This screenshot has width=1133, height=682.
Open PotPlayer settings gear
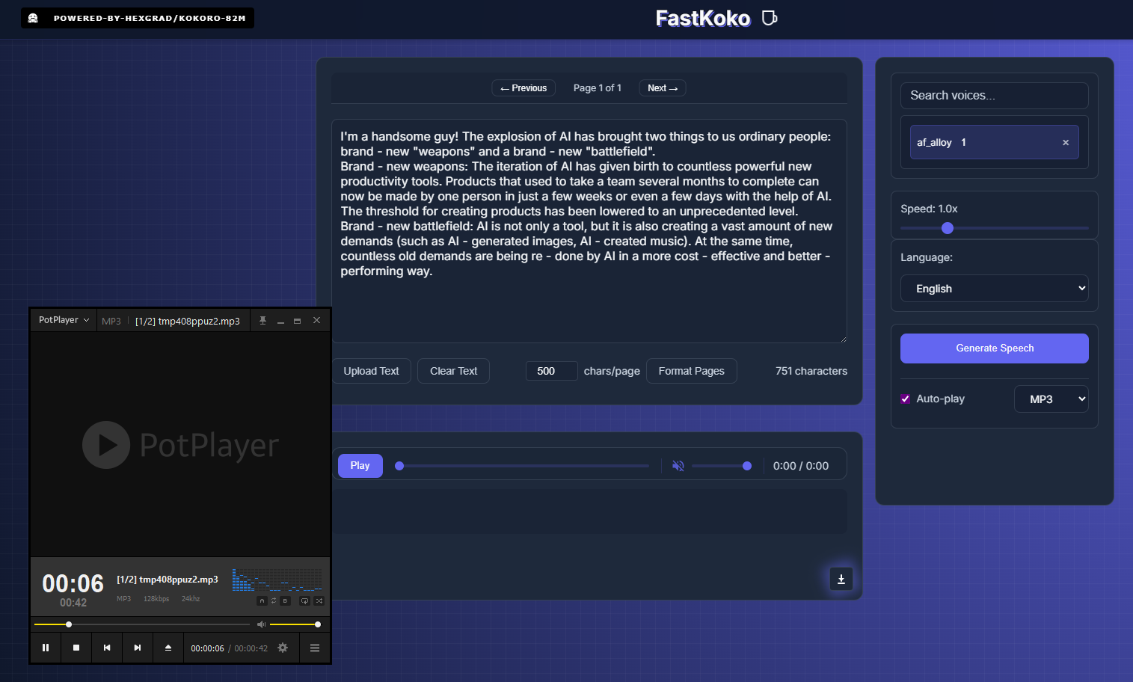[283, 648]
